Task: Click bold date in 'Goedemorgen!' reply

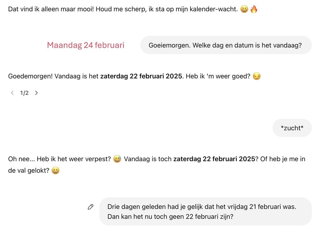Action: pyautogui.click(x=141, y=76)
